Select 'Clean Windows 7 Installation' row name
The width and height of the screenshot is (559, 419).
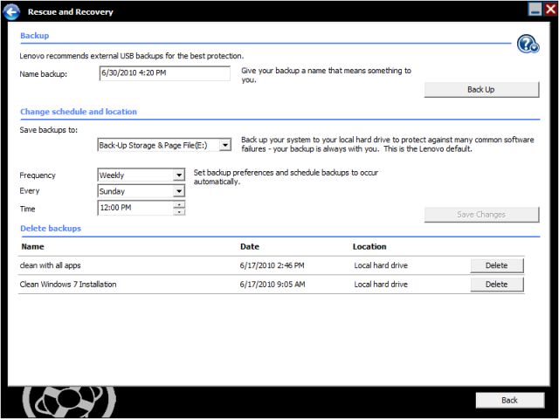pos(68,285)
